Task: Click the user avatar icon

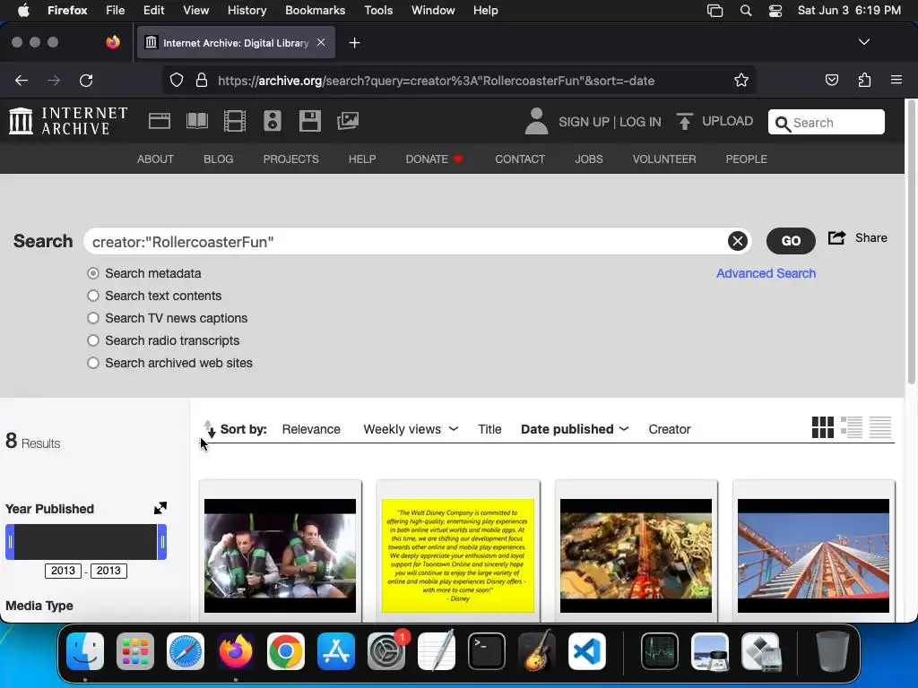Action: (536, 121)
